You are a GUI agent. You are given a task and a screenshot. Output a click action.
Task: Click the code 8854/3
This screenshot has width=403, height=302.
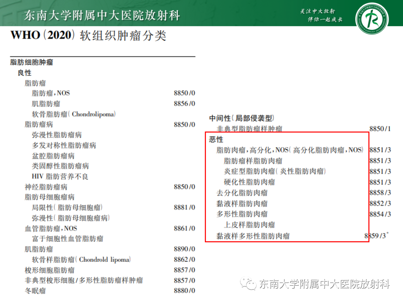380,214
